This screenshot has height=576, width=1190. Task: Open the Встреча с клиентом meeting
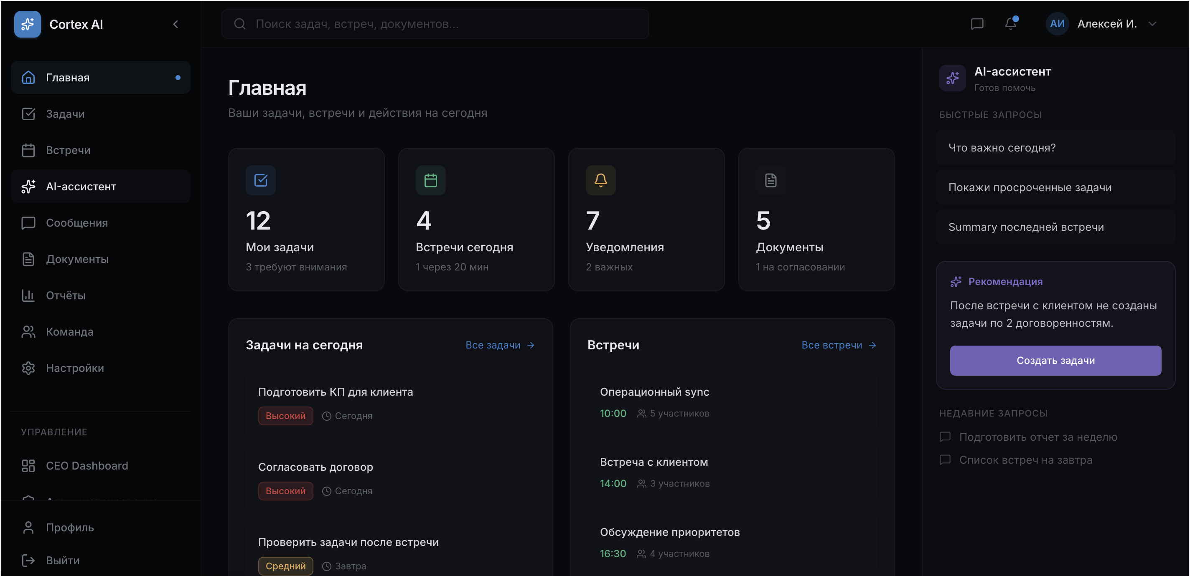[732, 472]
